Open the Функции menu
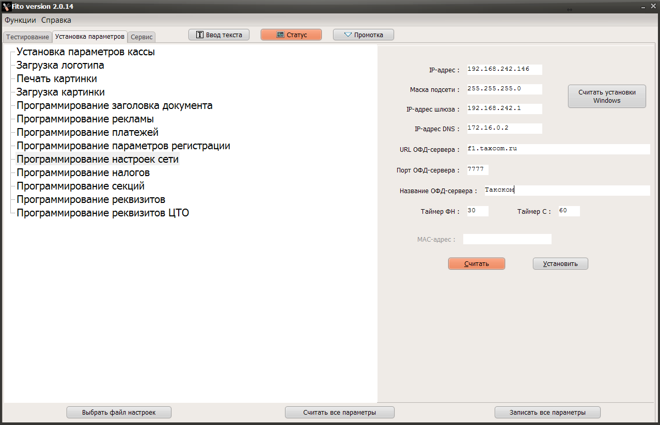The height and width of the screenshot is (425, 660). (20, 20)
